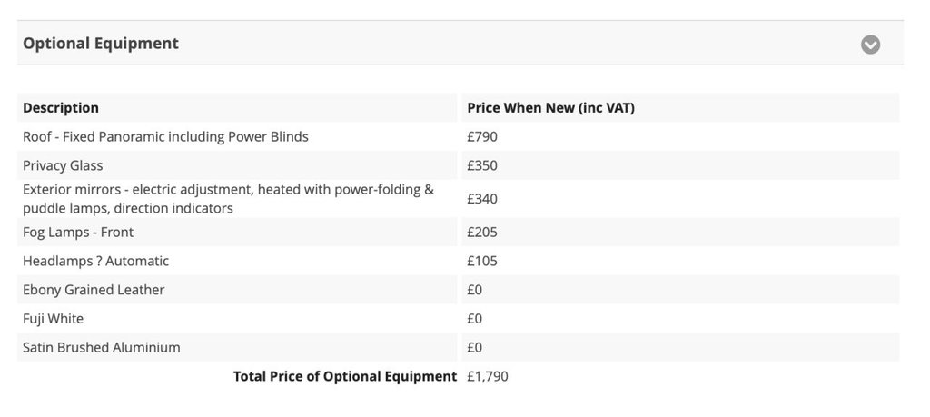Click the £205 price value
Screen dimensions: 930x417
pos(482,232)
